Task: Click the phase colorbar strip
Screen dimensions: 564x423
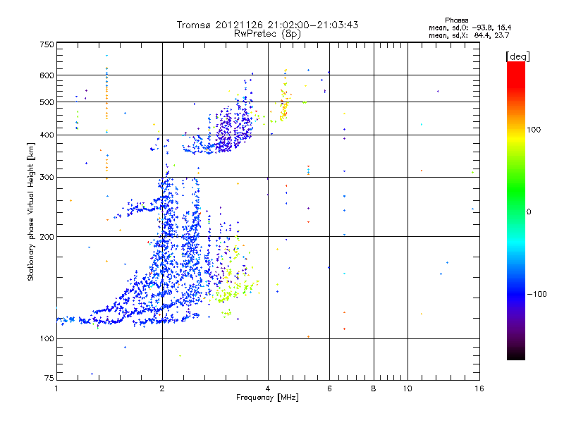Action: (516, 211)
